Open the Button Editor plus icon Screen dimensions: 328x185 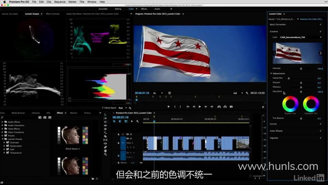[x=263, y=107]
